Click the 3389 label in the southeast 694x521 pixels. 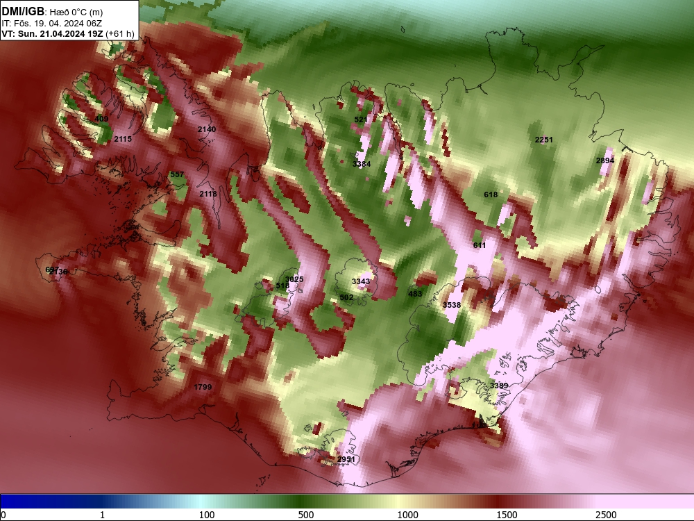499,386
